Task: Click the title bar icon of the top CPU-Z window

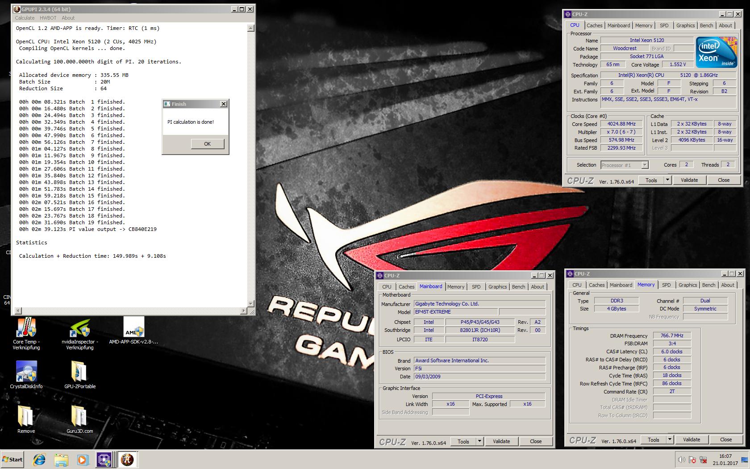Action: pos(568,14)
